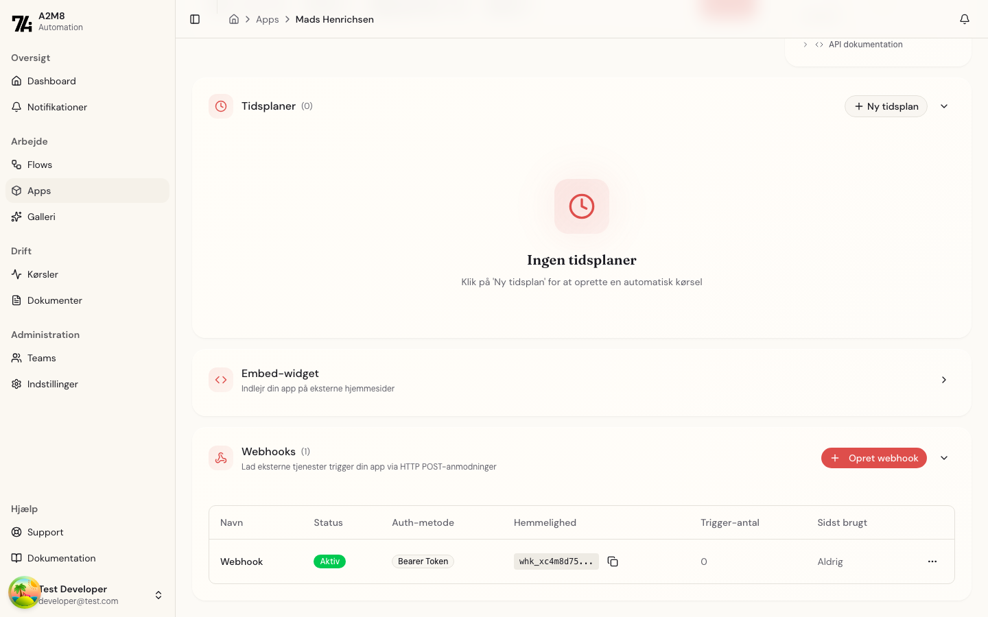
Task: Open the webhook row actions ellipsis
Action: point(932,561)
